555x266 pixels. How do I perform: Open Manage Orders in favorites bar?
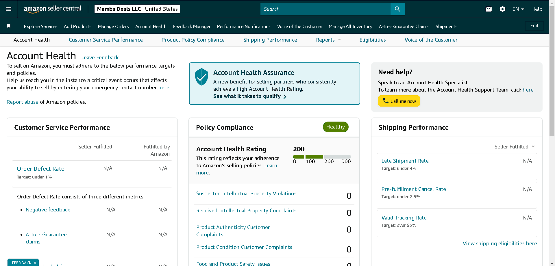[113, 26]
